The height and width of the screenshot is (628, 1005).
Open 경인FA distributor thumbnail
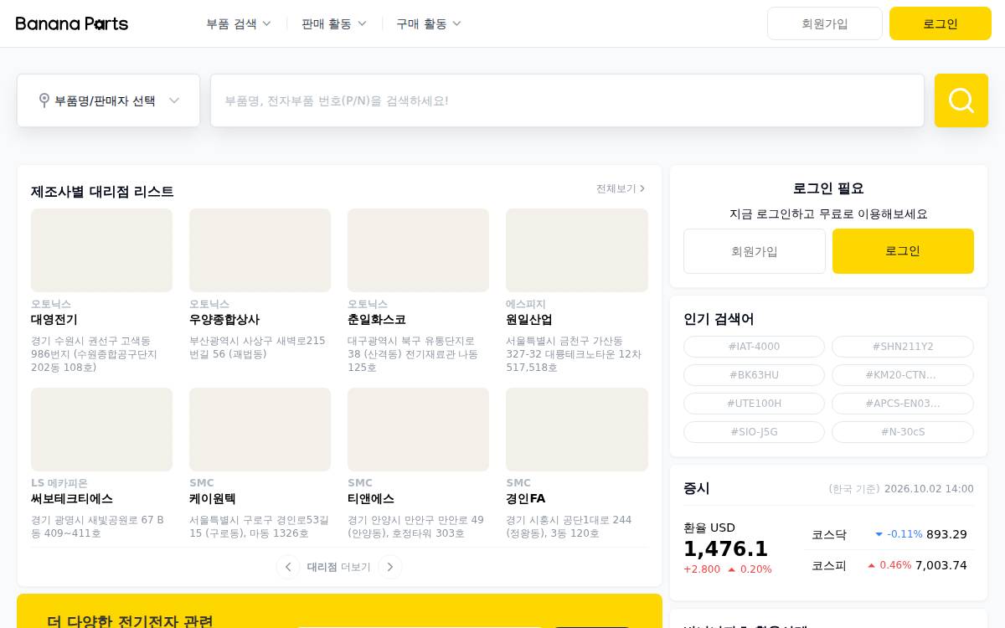[577, 430]
